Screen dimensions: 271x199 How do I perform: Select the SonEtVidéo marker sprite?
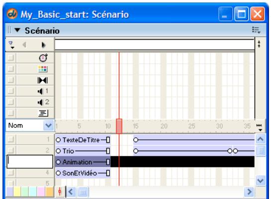coord(83,173)
